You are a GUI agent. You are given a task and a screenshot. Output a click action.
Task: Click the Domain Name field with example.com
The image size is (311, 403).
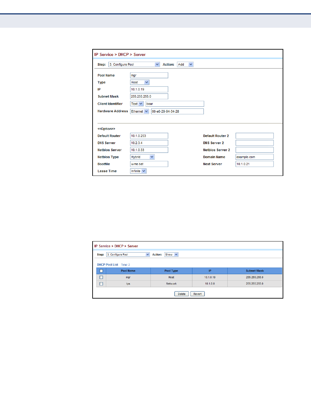coord(255,157)
